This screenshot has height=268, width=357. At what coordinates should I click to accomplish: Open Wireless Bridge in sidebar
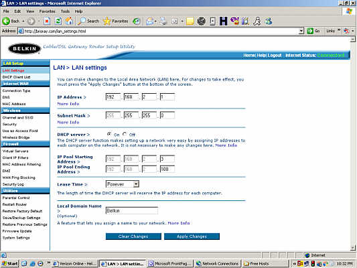coord(16,137)
